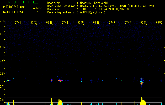
Task: Click the meteor label
Action: tap(37, 8)
